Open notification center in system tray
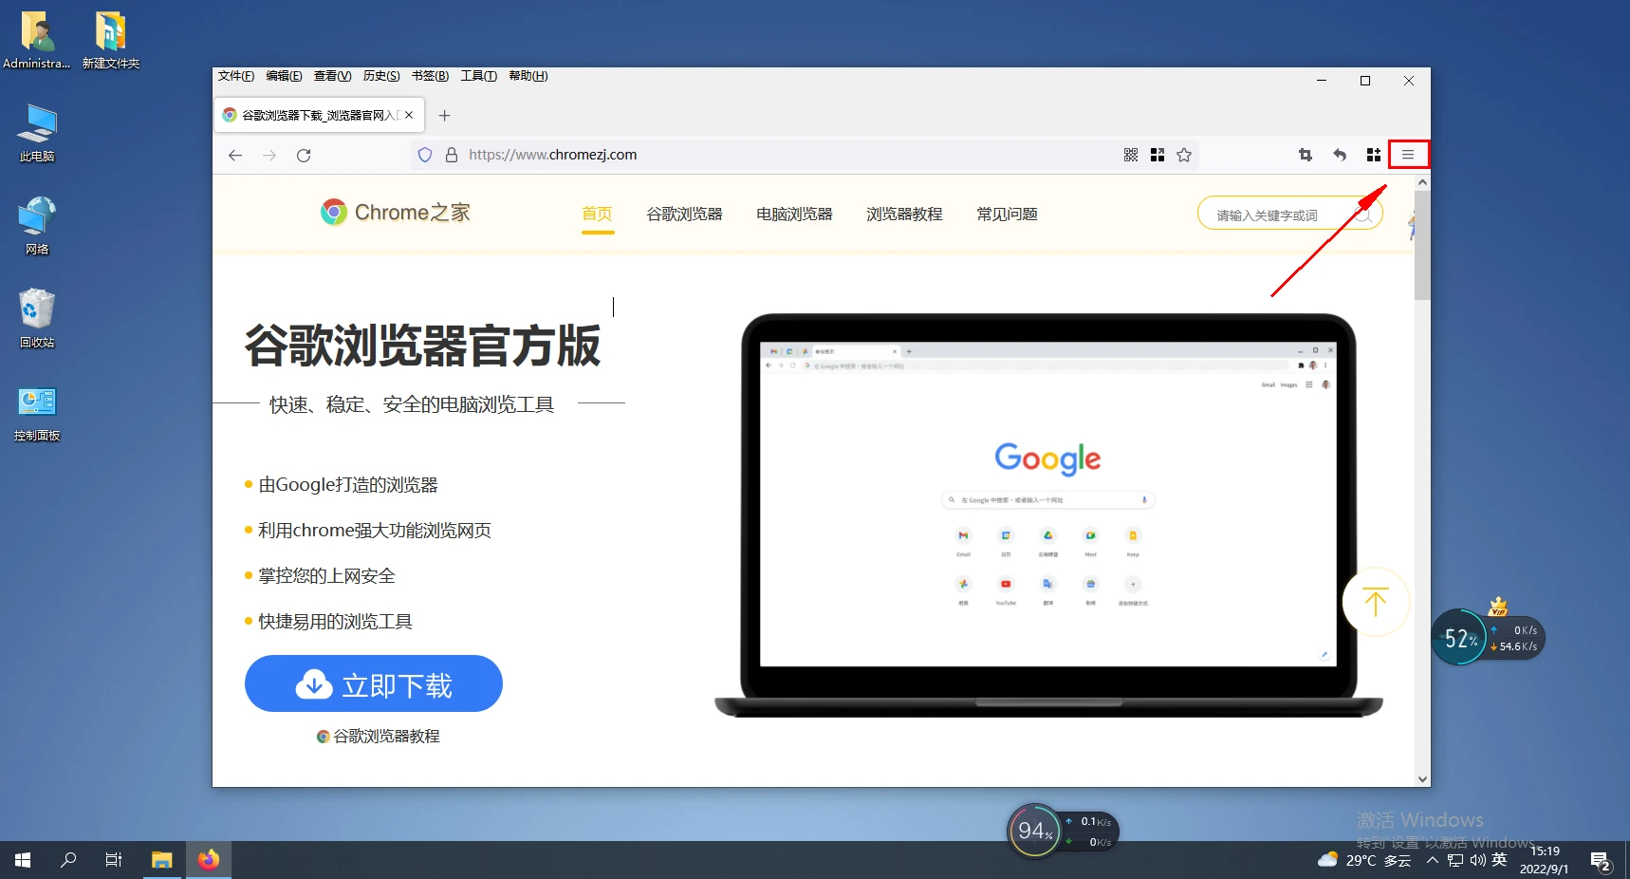The height and width of the screenshot is (879, 1630). tap(1602, 861)
